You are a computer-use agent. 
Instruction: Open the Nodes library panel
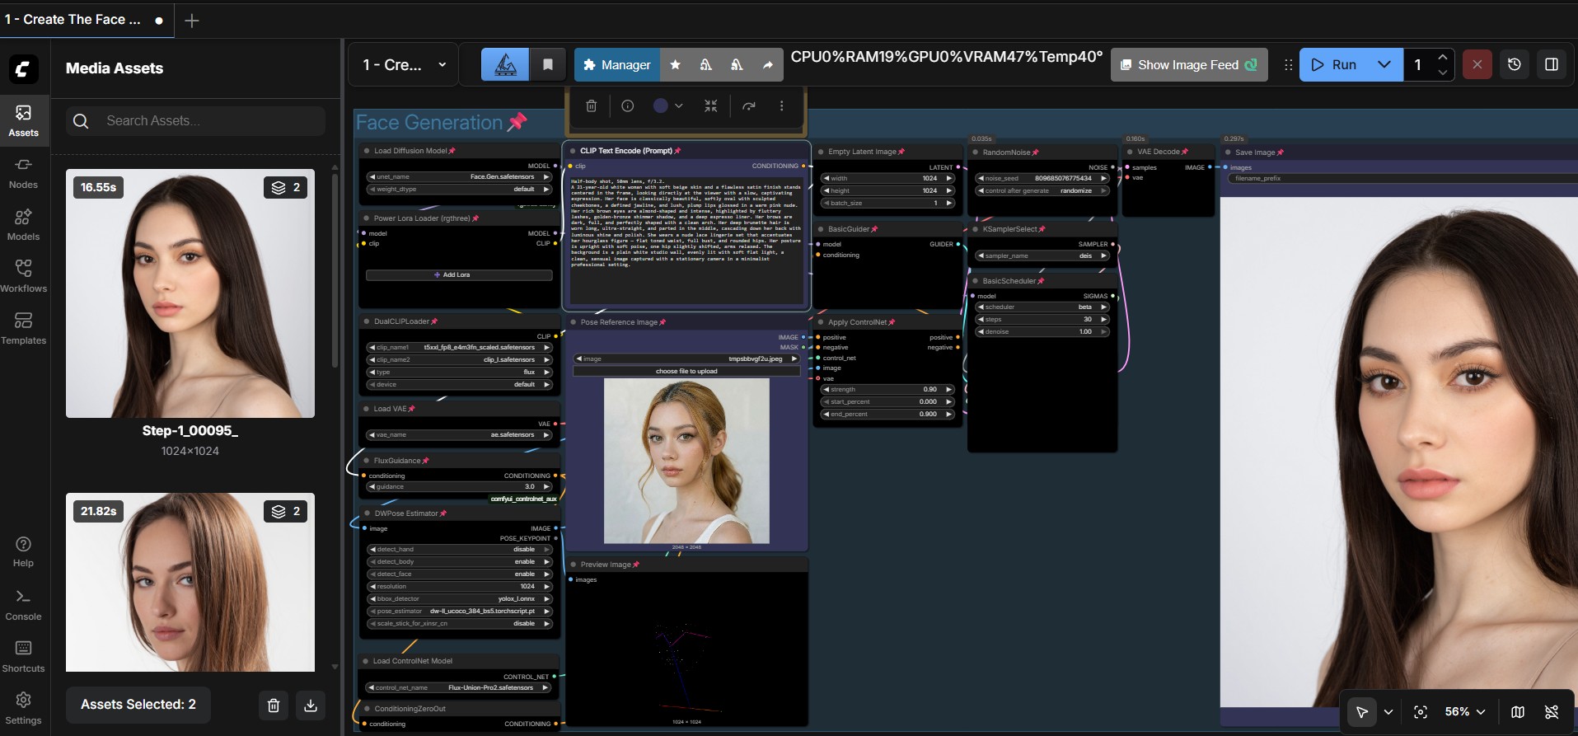coord(23,173)
